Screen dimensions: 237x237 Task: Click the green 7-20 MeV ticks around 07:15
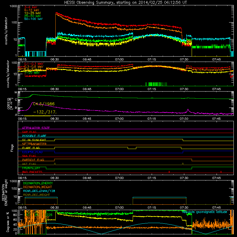coord(156,84)
